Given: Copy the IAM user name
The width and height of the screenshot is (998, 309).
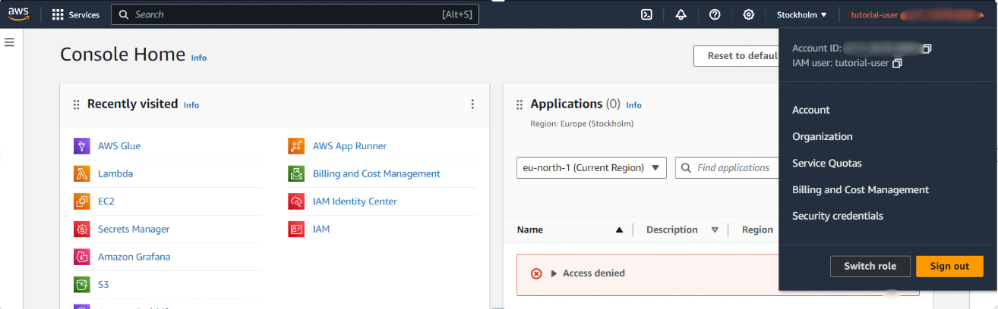Looking at the screenshot, I should [x=897, y=64].
